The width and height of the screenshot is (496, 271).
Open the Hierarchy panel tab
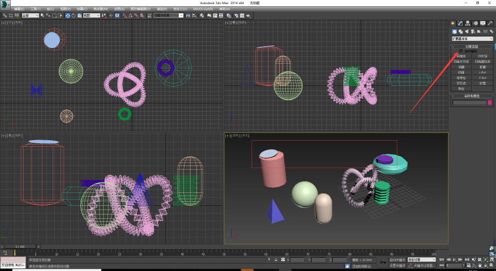click(468, 23)
